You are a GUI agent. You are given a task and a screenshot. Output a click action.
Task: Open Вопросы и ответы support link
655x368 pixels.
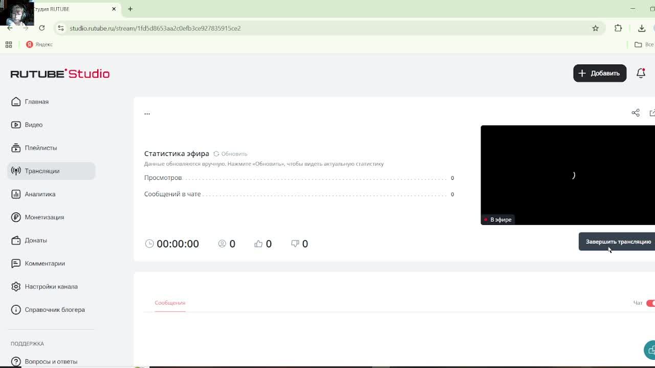51,361
